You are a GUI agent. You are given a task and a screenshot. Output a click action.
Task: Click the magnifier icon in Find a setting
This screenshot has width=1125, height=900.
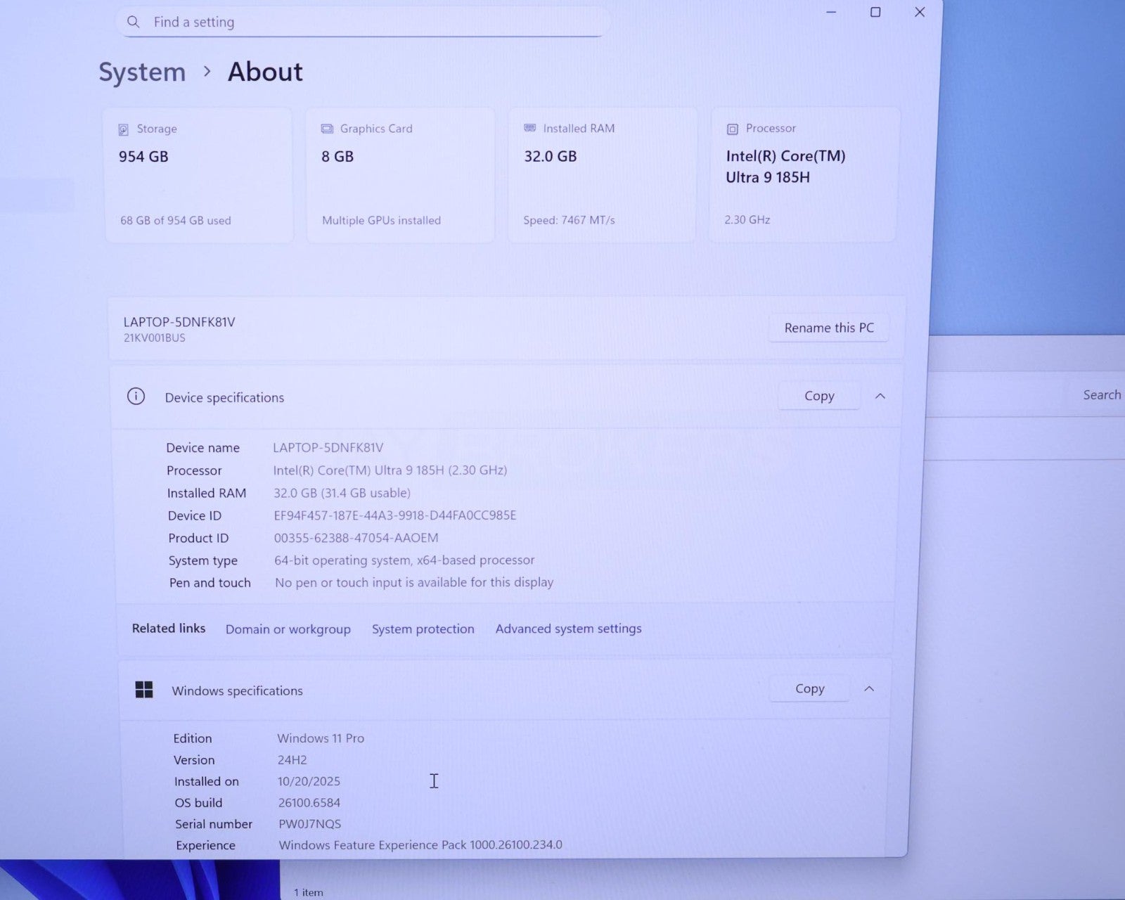coord(133,22)
